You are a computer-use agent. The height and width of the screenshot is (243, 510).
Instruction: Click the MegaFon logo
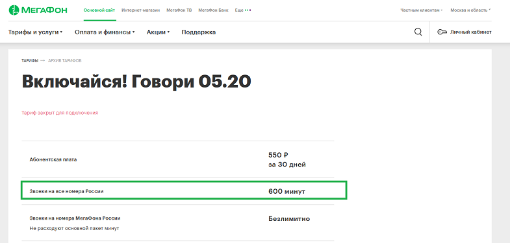38,10
